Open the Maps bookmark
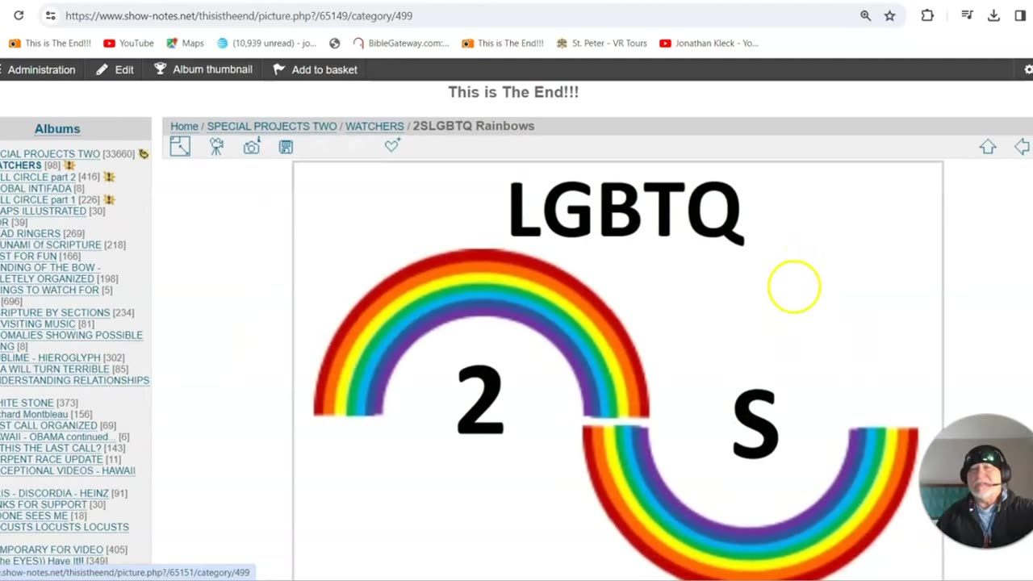The width and height of the screenshot is (1033, 581). pos(185,44)
